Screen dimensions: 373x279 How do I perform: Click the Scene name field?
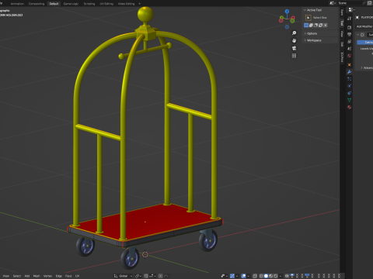click(350, 3)
